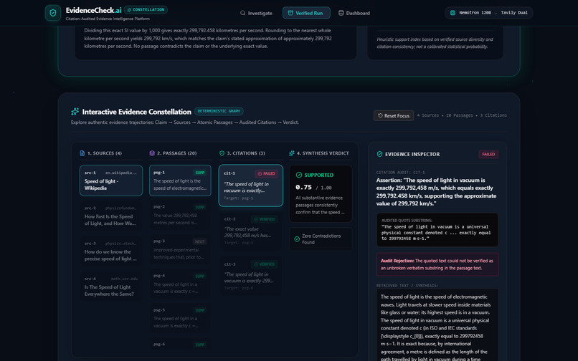Select source src-3 How do we know
Viewport: 578px width, 361px height.
point(111,251)
